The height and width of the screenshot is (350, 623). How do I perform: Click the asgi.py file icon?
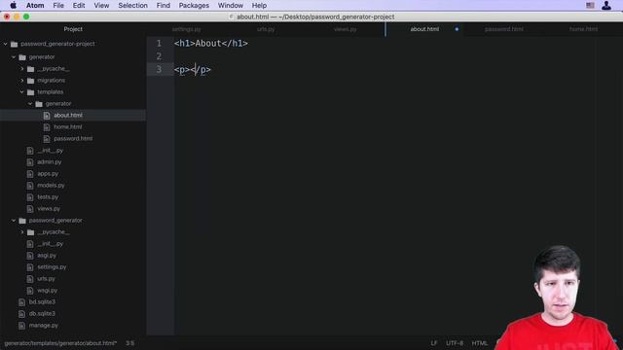tap(30, 256)
